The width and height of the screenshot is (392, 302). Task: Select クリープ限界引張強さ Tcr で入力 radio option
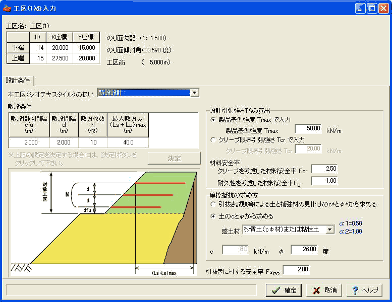click(214, 140)
